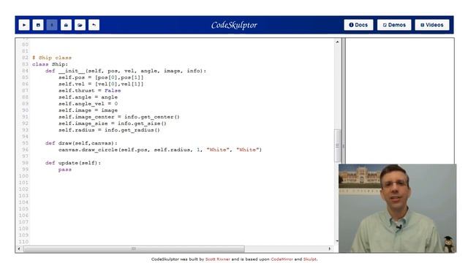Load a file with the folder icon

tap(80, 25)
